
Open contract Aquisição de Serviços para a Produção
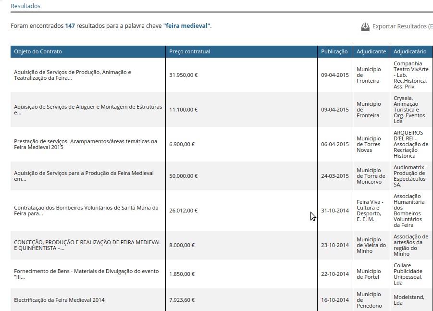(84, 176)
